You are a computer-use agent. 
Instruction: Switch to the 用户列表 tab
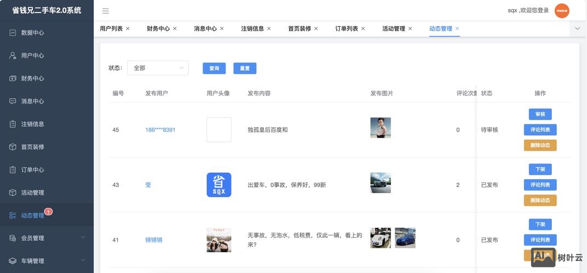point(111,29)
